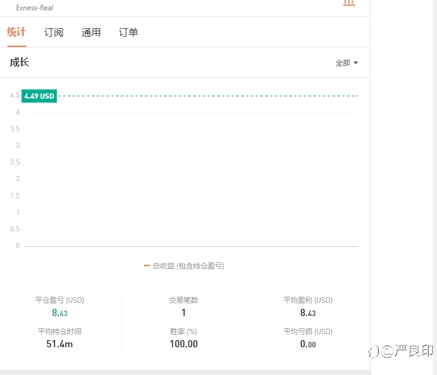Click the orange chart icon at top right
This screenshot has width=437, height=375.
349,3
